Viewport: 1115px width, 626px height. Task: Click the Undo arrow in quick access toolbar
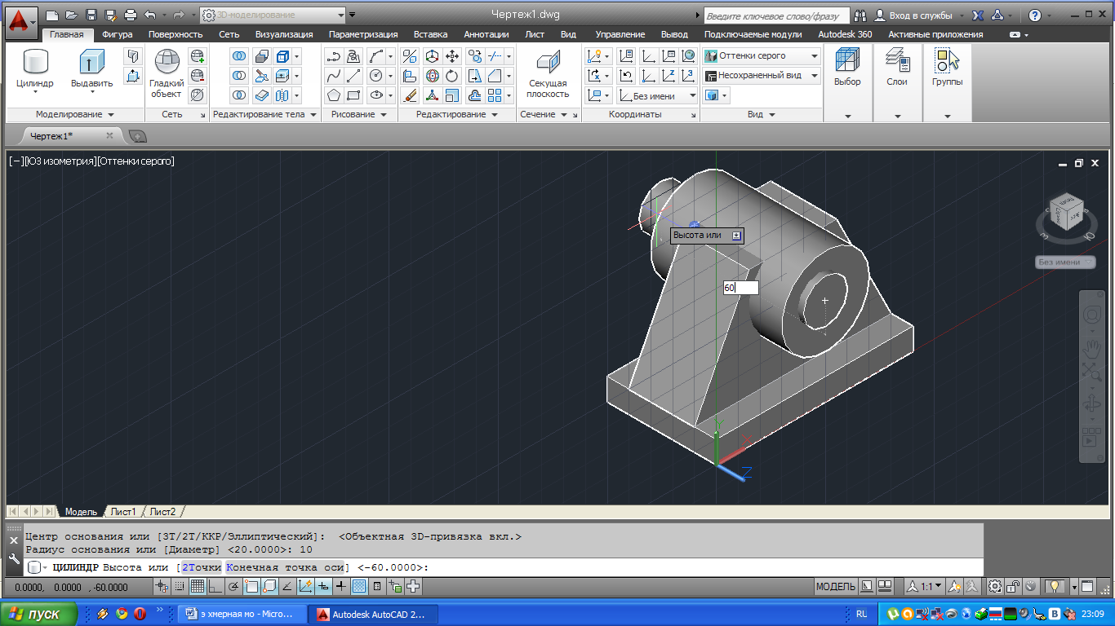coord(149,15)
